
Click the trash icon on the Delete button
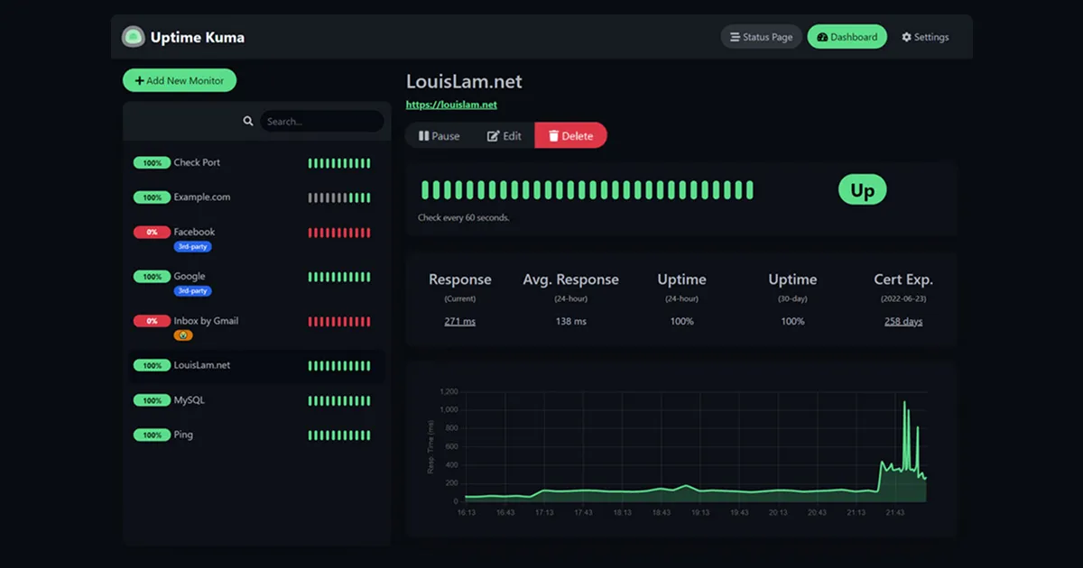[x=553, y=135]
